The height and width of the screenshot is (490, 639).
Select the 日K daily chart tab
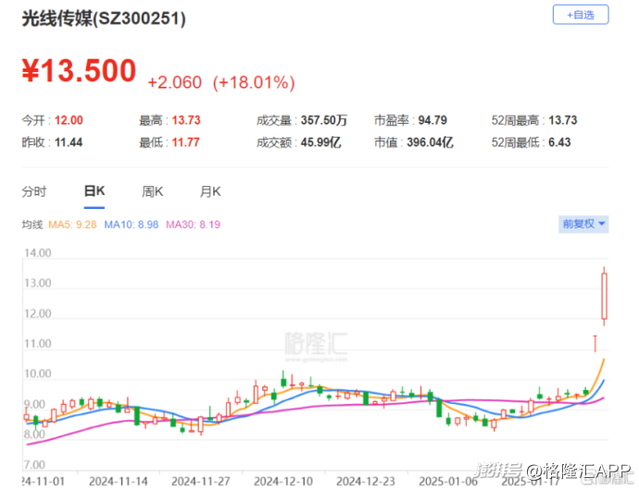(x=94, y=191)
